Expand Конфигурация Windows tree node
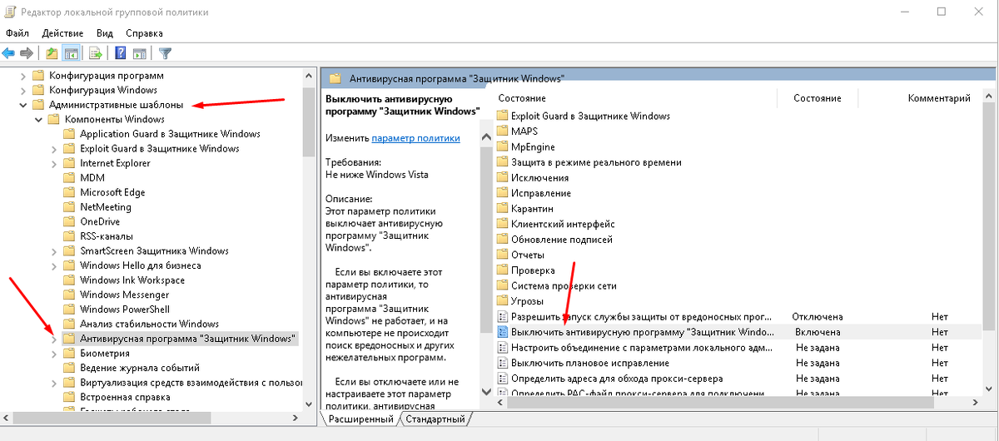Screen dimensions: 999x441 (x=23, y=90)
